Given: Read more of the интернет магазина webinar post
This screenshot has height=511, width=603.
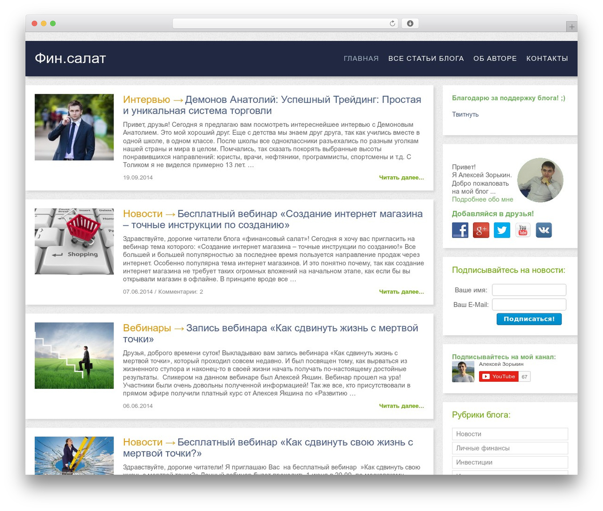Looking at the screenshot, I should (401, 292).
